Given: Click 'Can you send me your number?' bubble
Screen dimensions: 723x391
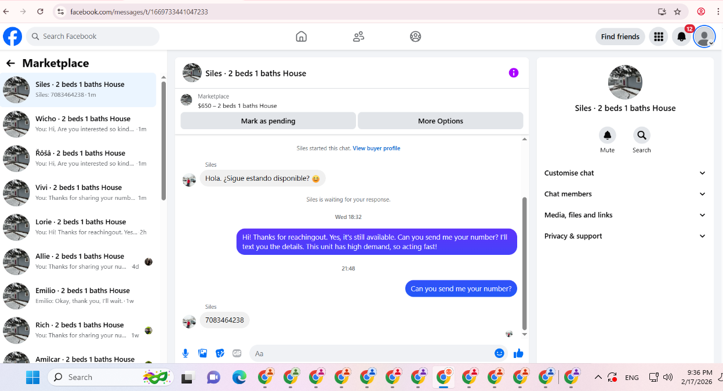Looking at the screenshot, I should [461, 288].
